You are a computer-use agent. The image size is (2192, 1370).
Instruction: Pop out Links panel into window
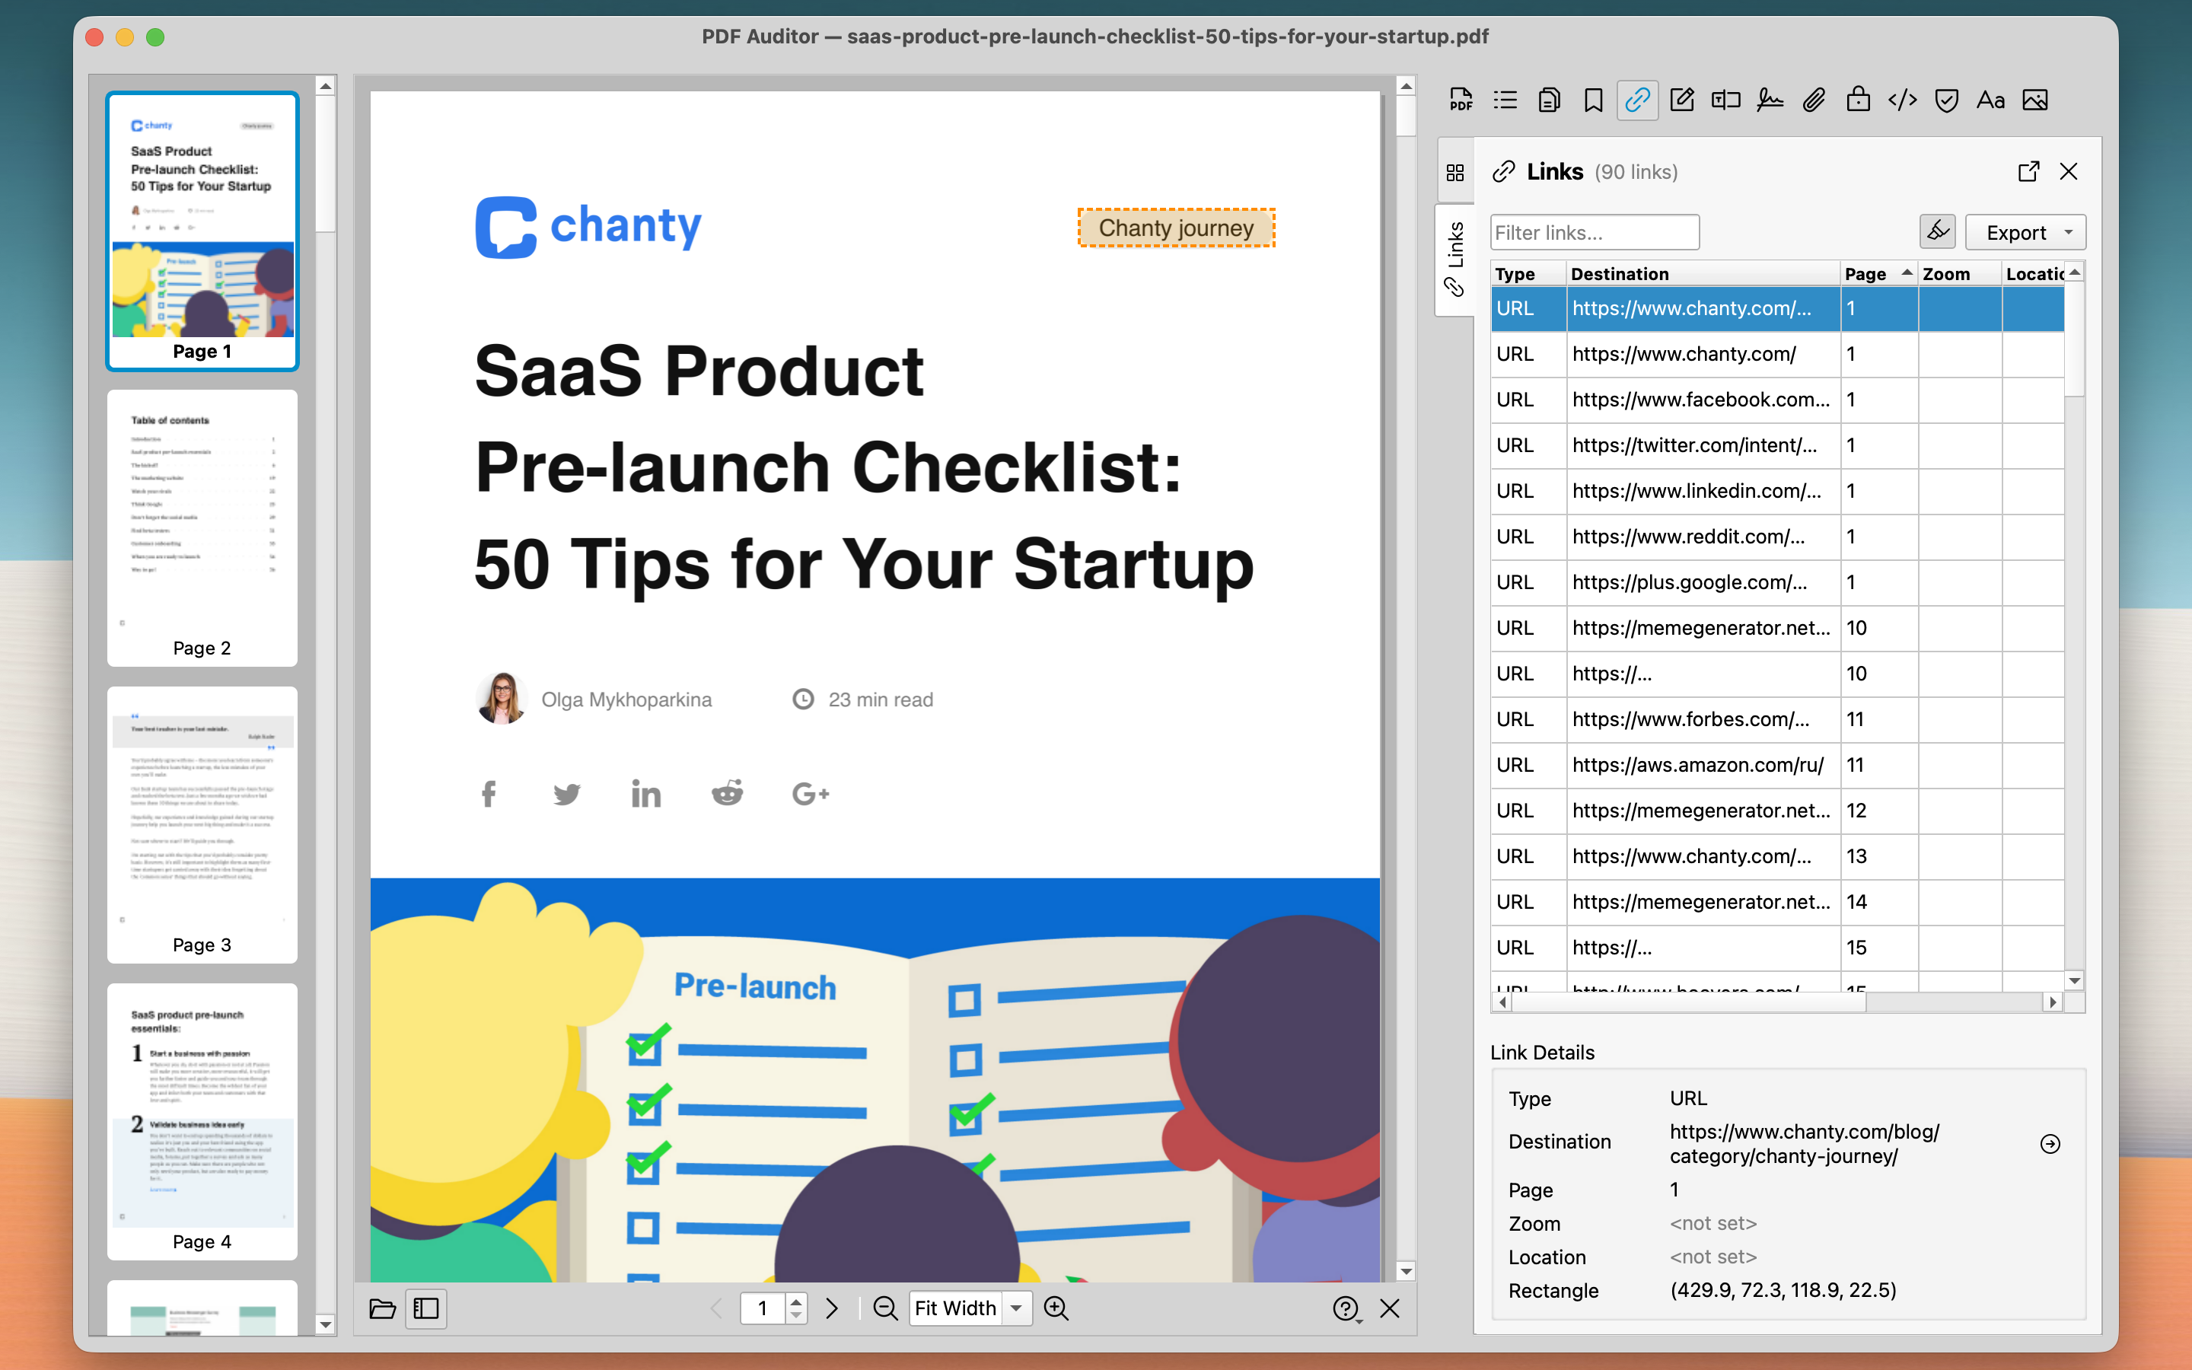(2028, 171)
